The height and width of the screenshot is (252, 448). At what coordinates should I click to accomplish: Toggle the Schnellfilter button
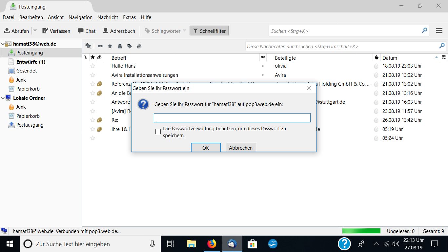click(x=209, y=31)
